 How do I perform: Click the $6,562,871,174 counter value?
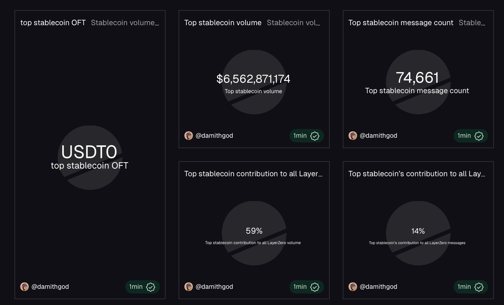click(253, 79)
